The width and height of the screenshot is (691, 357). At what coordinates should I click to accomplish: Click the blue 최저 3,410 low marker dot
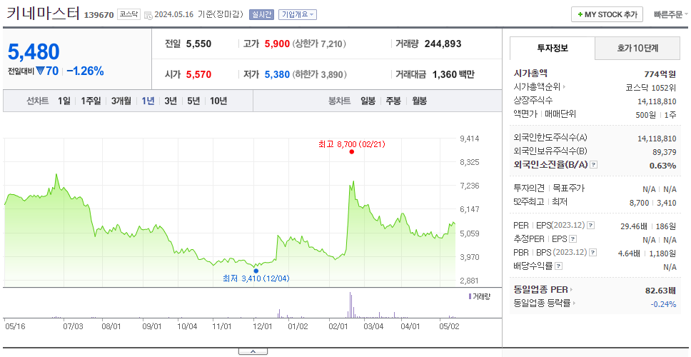pyautogui.click(x=256, y=271)
